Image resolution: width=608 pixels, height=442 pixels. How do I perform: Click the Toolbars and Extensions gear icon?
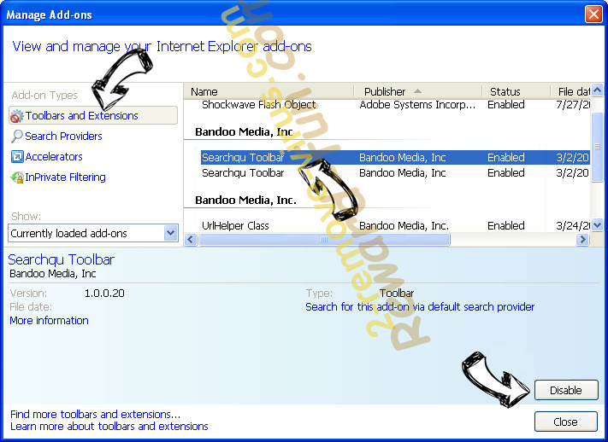tap(16, 116)
